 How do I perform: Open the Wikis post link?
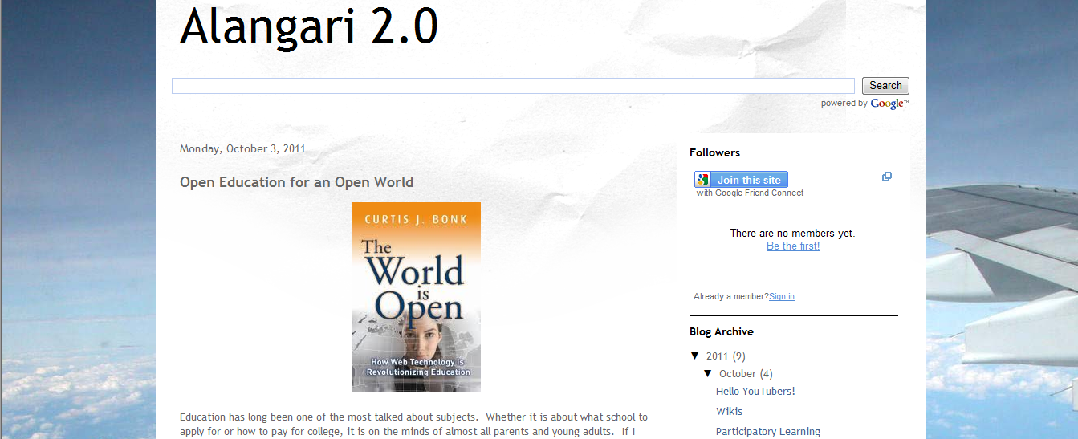pos(730,412)
